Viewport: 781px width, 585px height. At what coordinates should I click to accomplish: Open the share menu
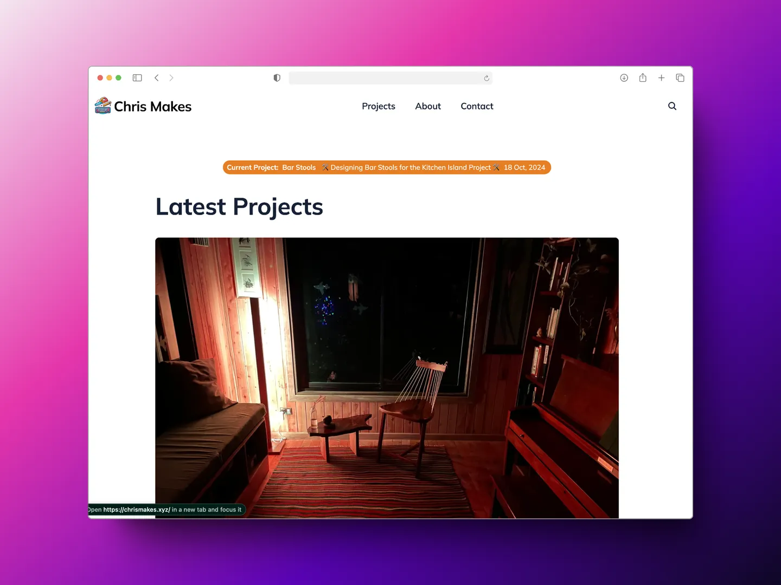point(643,78)
